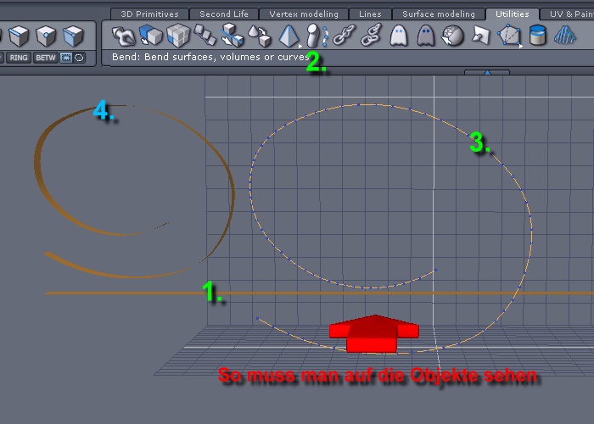594x424 pixels.
Task: Click the cone icon in Utilities toolbar
Action: (x=289, y=36)
